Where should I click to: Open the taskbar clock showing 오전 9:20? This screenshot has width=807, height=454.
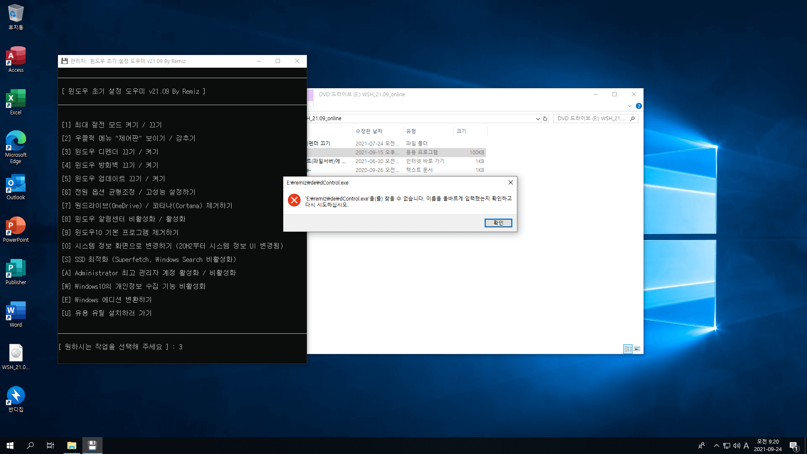point(768,446)
